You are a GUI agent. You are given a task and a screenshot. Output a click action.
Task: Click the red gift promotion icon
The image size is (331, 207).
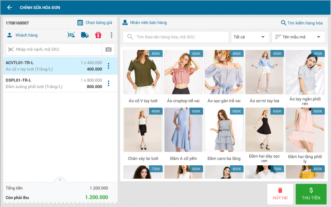98,35
